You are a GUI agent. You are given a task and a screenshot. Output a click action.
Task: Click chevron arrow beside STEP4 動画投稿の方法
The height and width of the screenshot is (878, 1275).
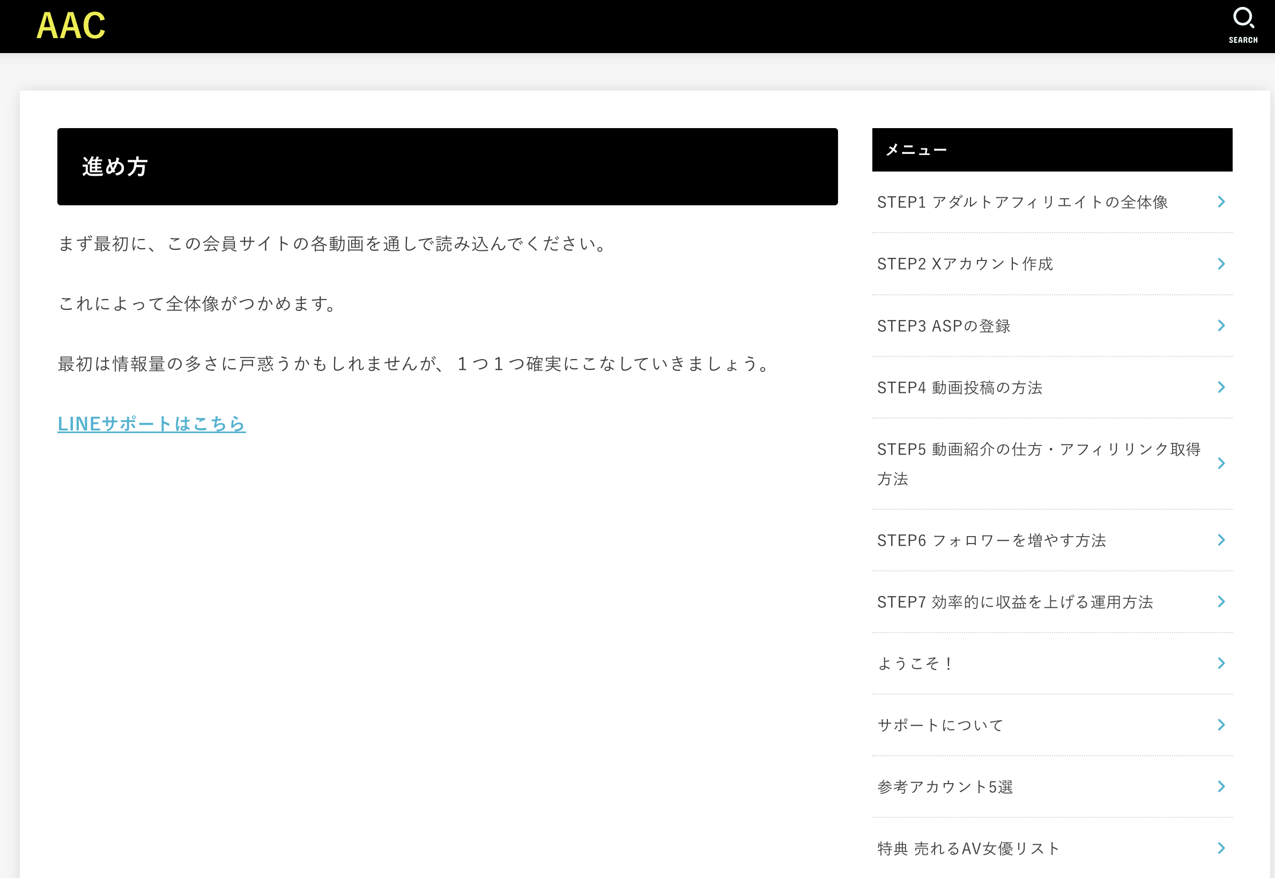coord(1221,388)
